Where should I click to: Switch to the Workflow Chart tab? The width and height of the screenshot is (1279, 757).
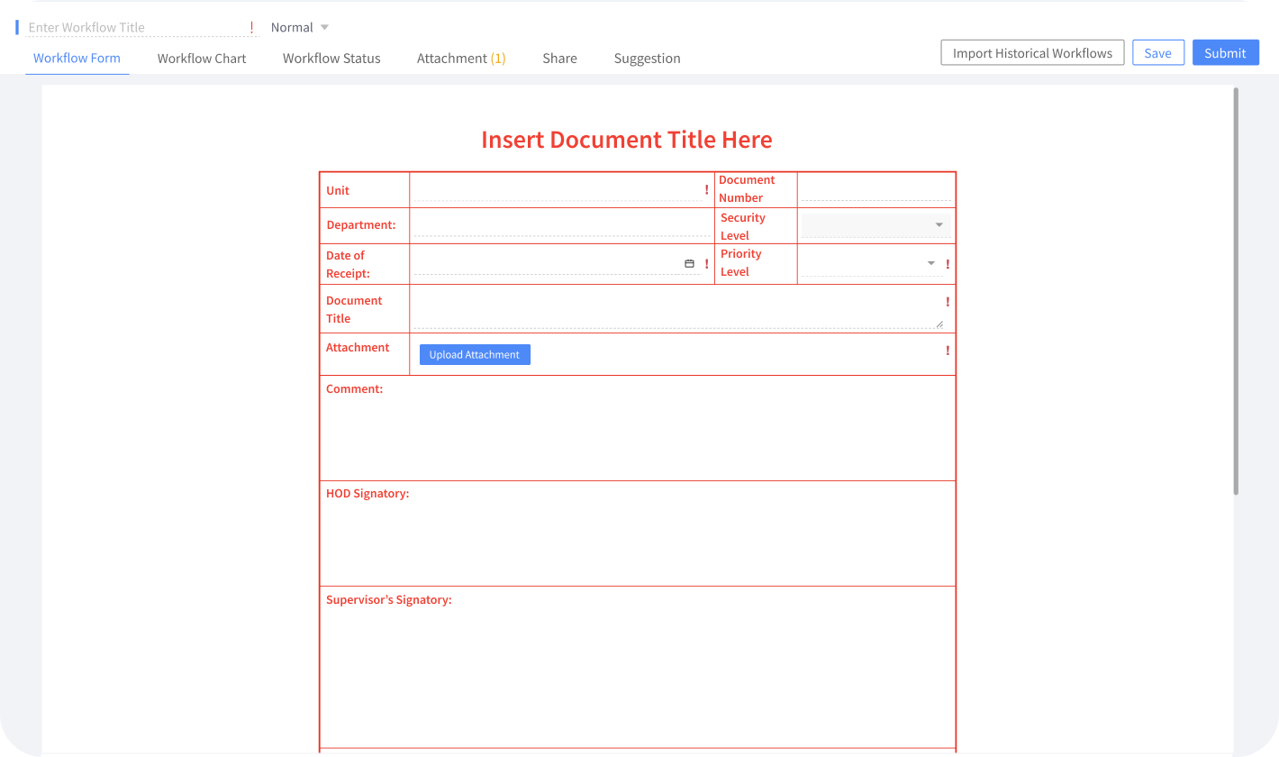click(x=202, y=58)
